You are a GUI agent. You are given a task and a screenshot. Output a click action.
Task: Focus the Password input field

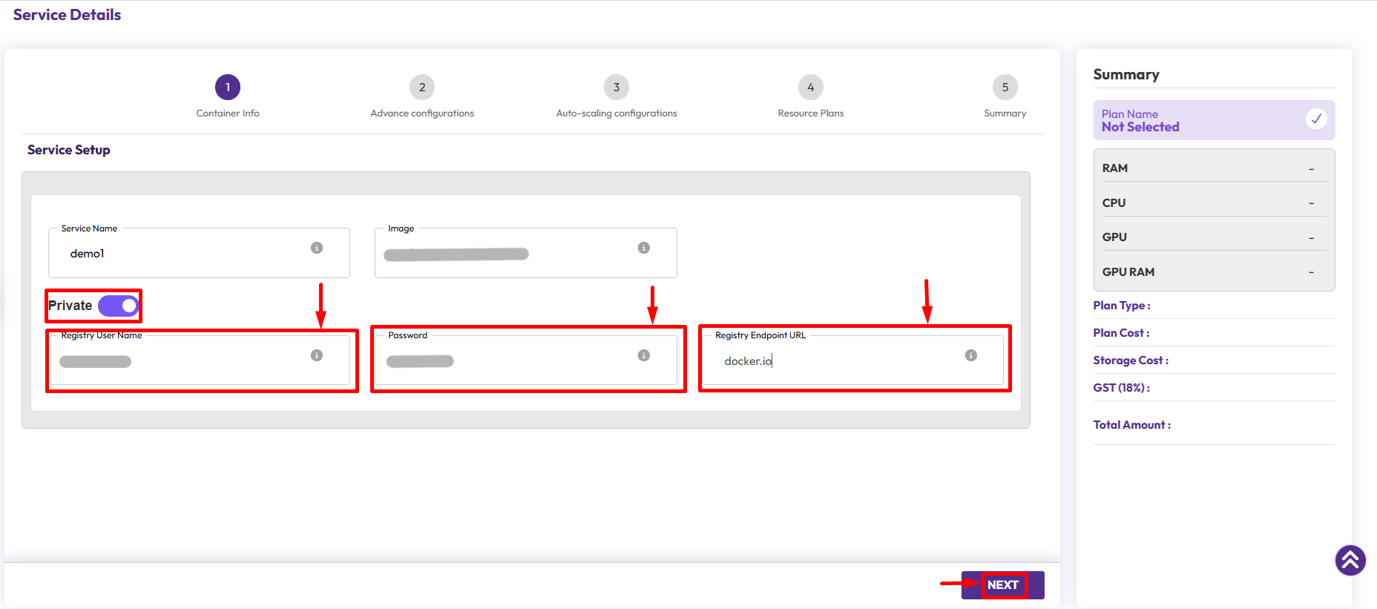tap(505, 361)
